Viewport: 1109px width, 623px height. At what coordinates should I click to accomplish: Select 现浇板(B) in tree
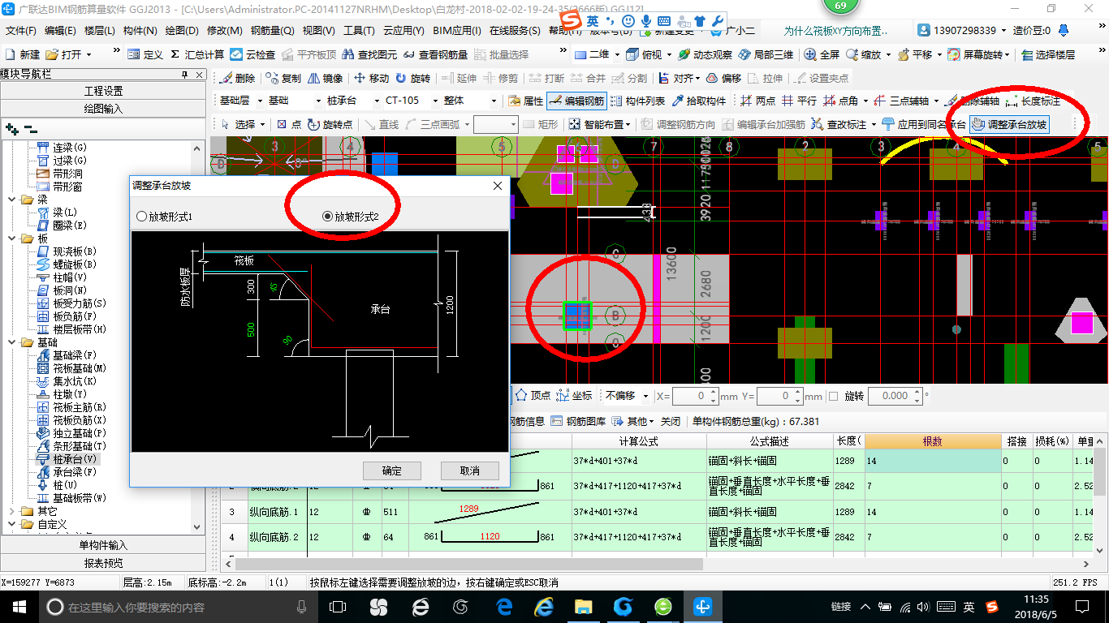[x=75, y=251]
